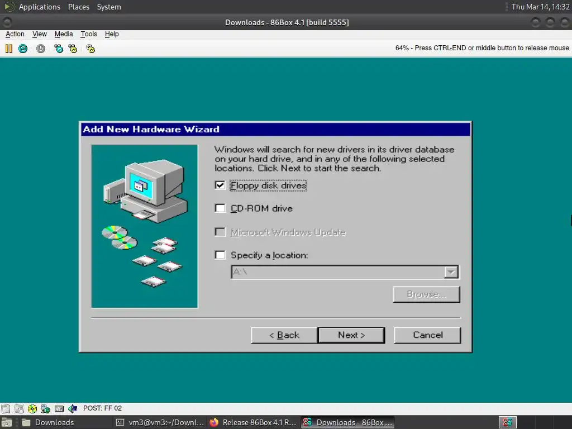Click the Next button in wizard
Screen dimensions: 572x429
351,335
